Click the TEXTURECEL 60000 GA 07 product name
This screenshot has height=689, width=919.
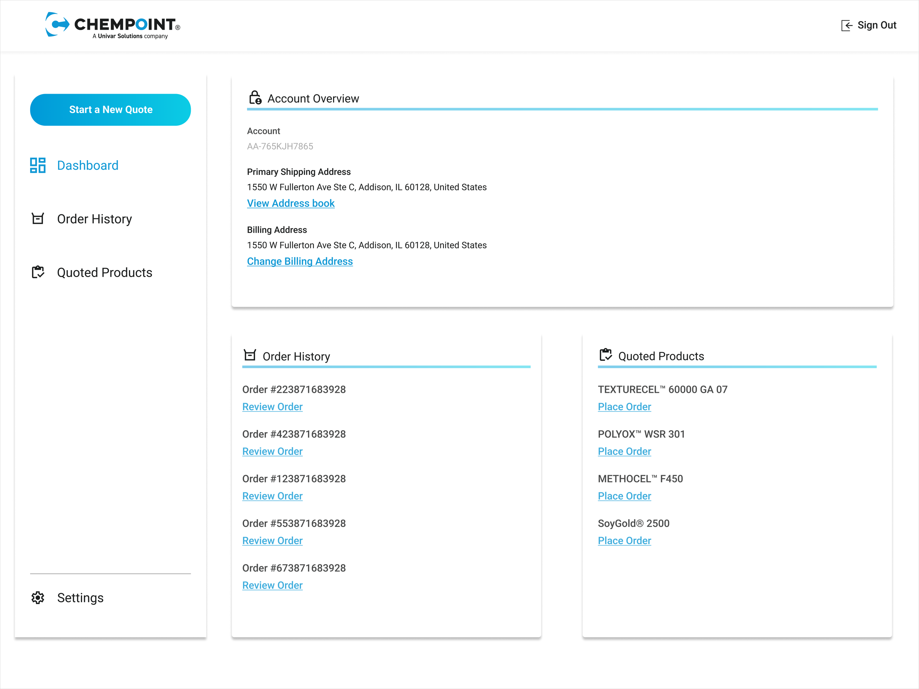click(663, 390)
